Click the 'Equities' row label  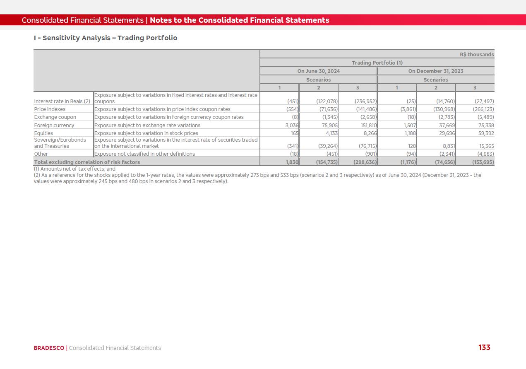point(43,133)
